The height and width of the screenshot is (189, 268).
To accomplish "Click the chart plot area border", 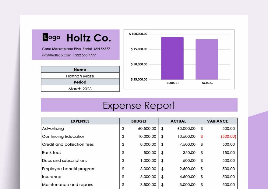I will (x=179, y=30).
